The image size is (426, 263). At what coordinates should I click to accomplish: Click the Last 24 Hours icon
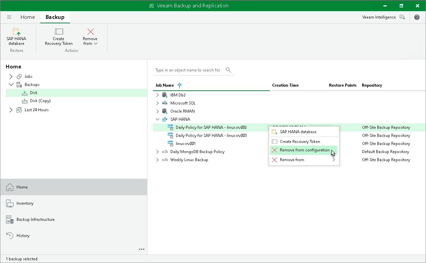(19, 110)
